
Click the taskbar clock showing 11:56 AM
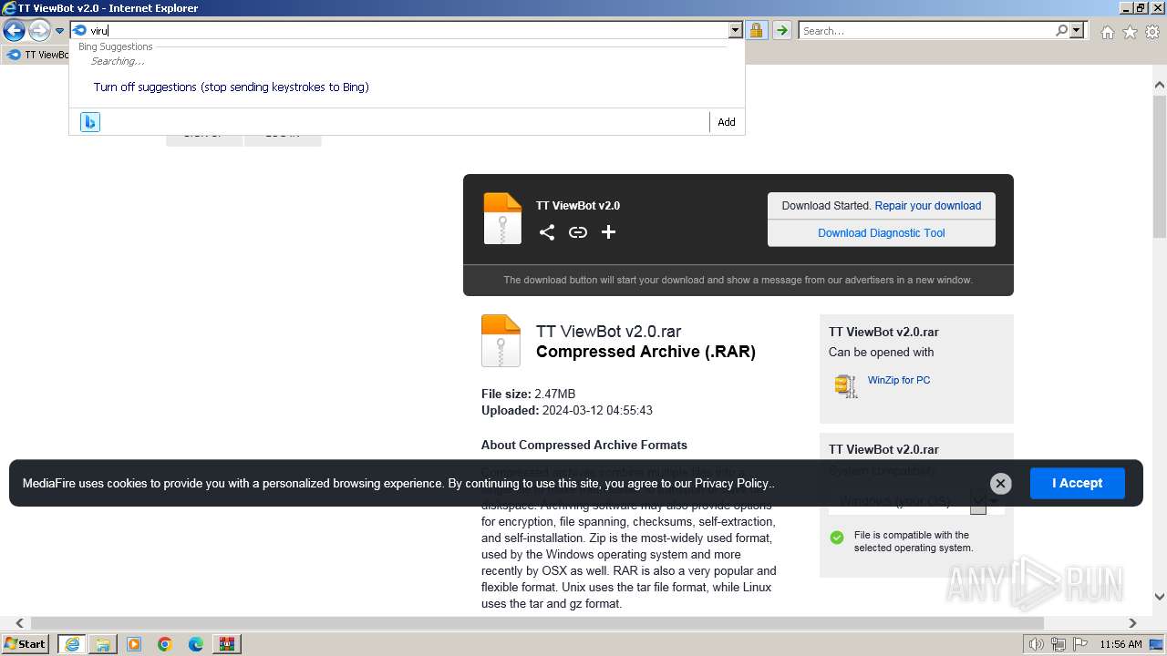1121,644
